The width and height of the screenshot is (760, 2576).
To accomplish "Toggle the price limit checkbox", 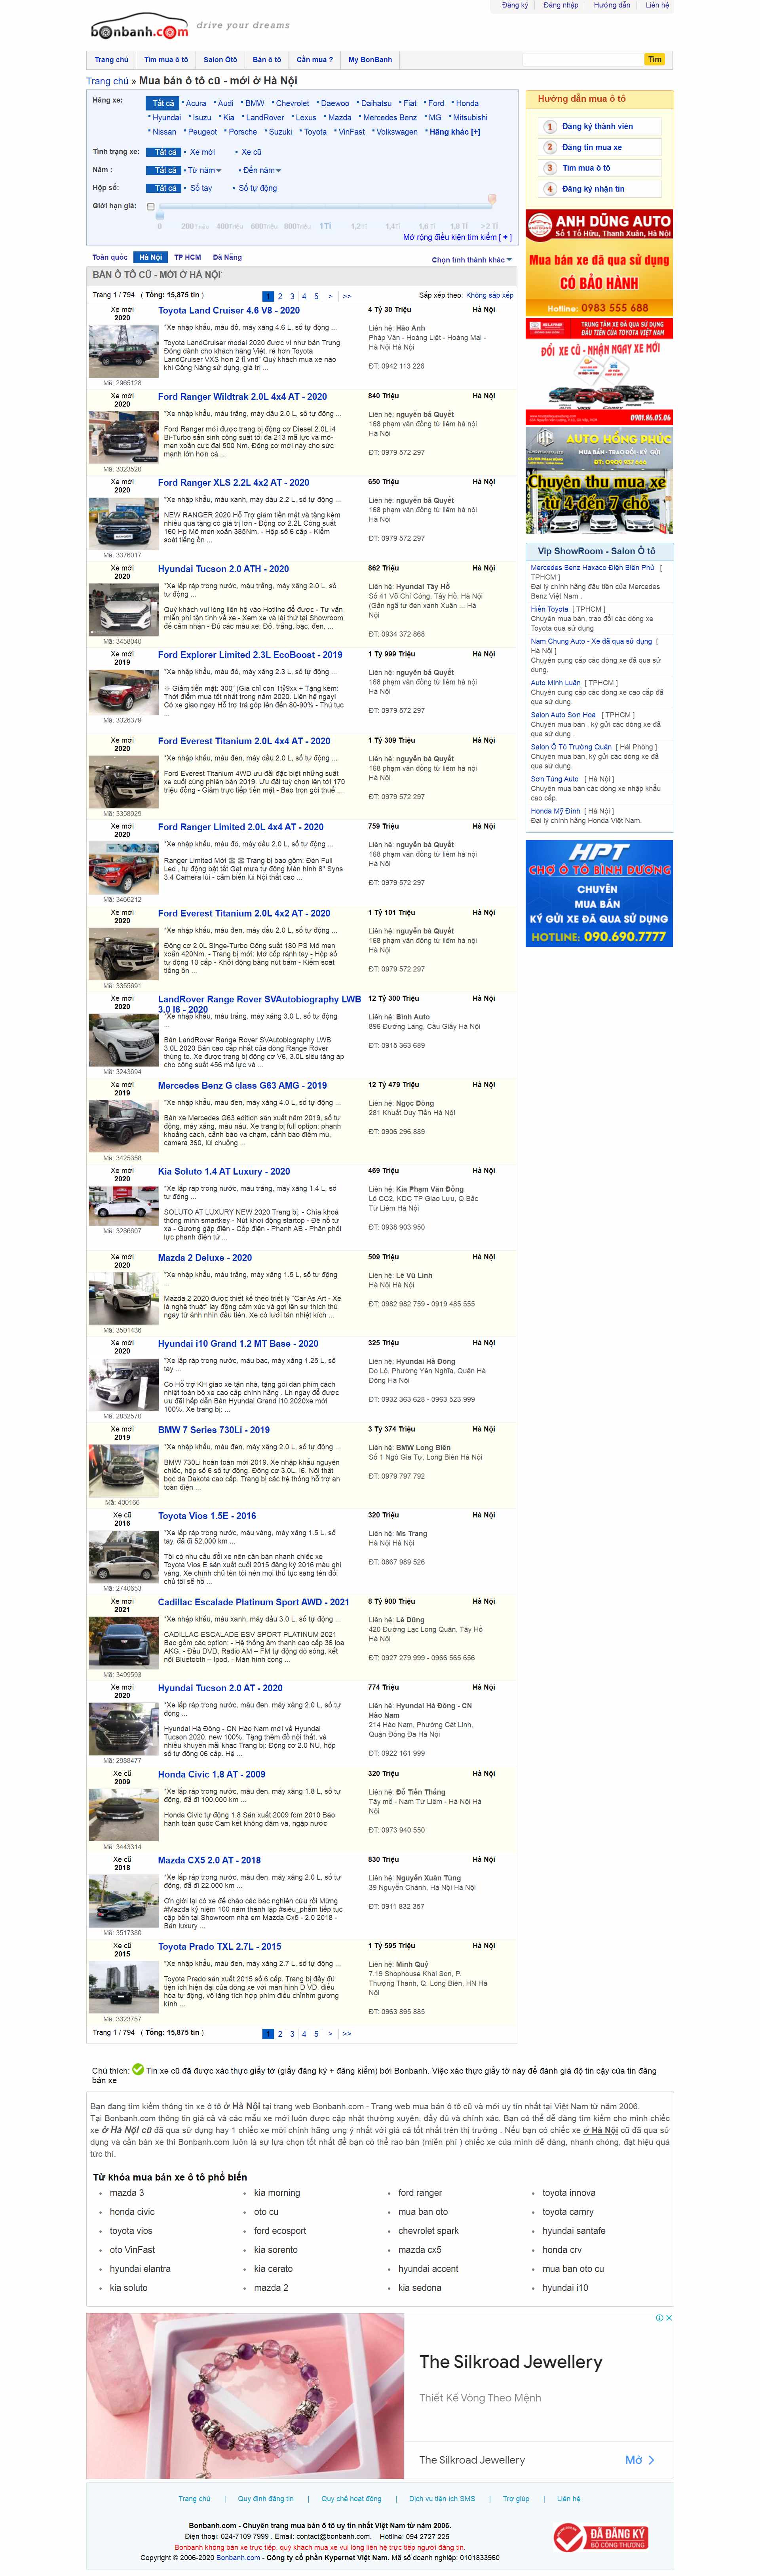I will [x=151, y=207].
